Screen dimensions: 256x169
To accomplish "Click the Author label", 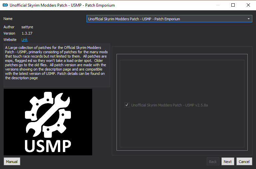I will [9, 27].
